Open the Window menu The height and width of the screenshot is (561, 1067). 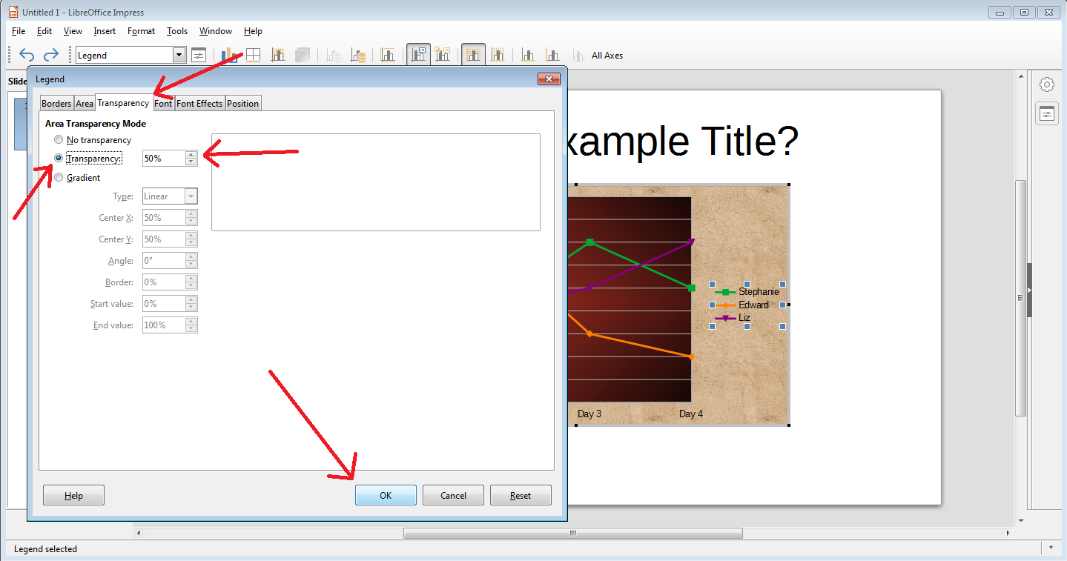(216, 31)
